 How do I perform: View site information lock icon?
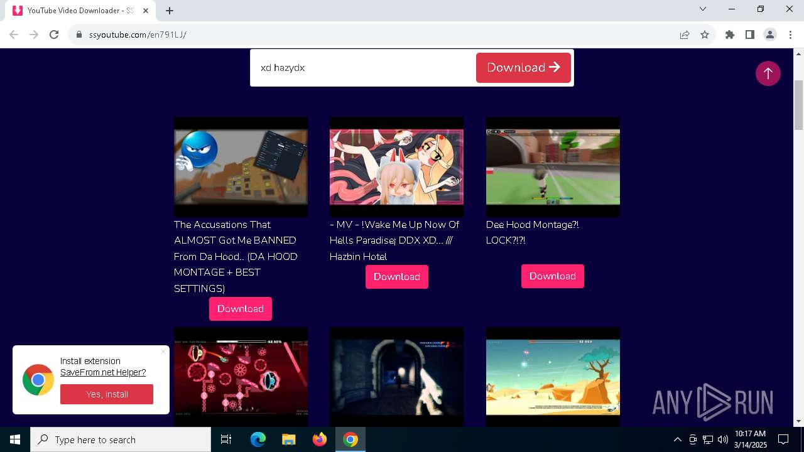[79, 35]
